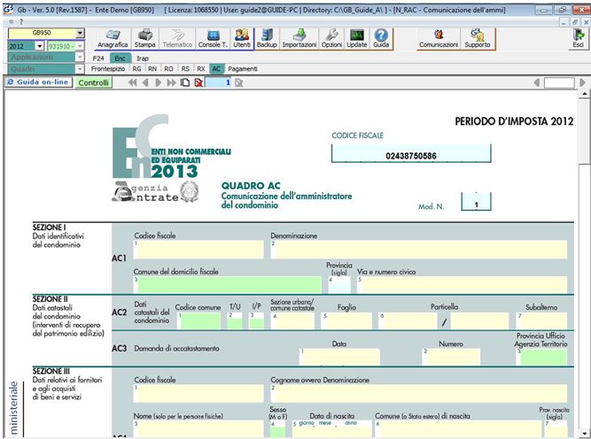Open the Guida help icon
Screen dimensions: 591x439
(381, 39)
